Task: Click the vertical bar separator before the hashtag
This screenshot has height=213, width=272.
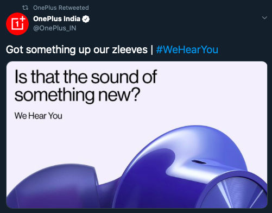Action: point(152,49)
